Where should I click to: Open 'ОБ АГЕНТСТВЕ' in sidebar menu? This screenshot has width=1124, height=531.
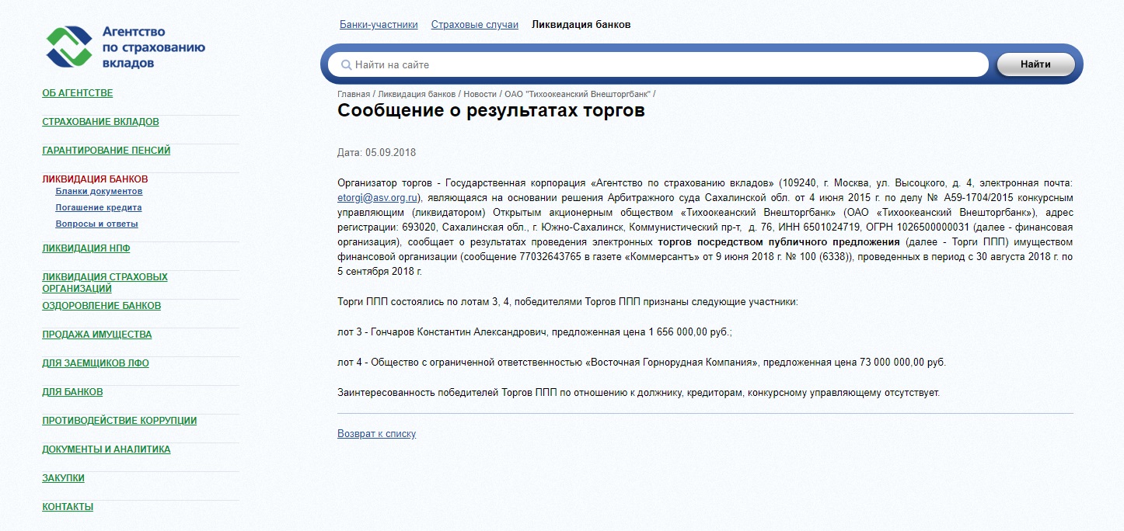coord(78,93)
